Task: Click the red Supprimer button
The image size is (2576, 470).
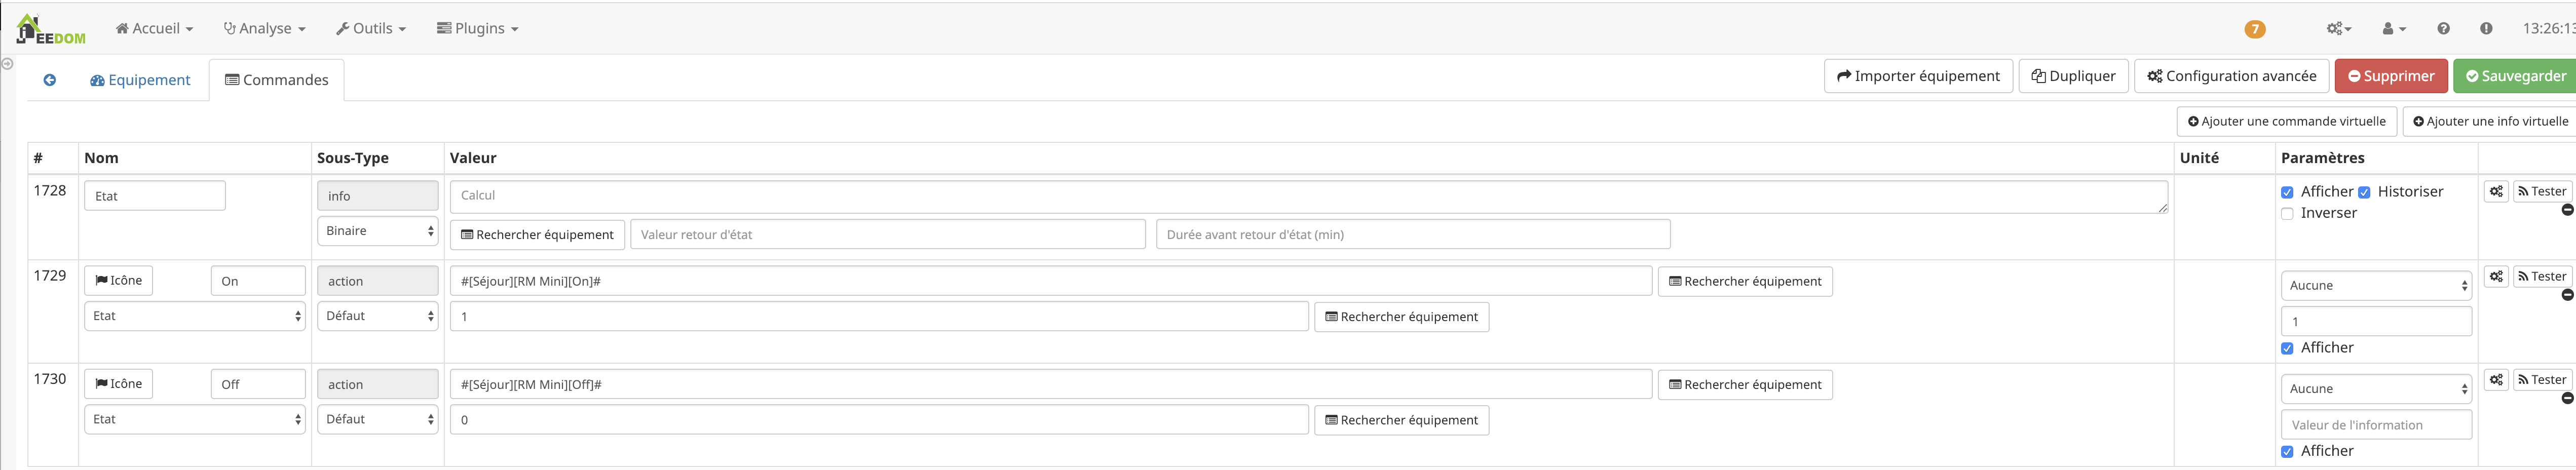Action: 2391,76
